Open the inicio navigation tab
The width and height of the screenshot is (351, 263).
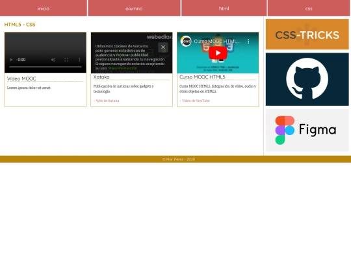pos(44,8)
